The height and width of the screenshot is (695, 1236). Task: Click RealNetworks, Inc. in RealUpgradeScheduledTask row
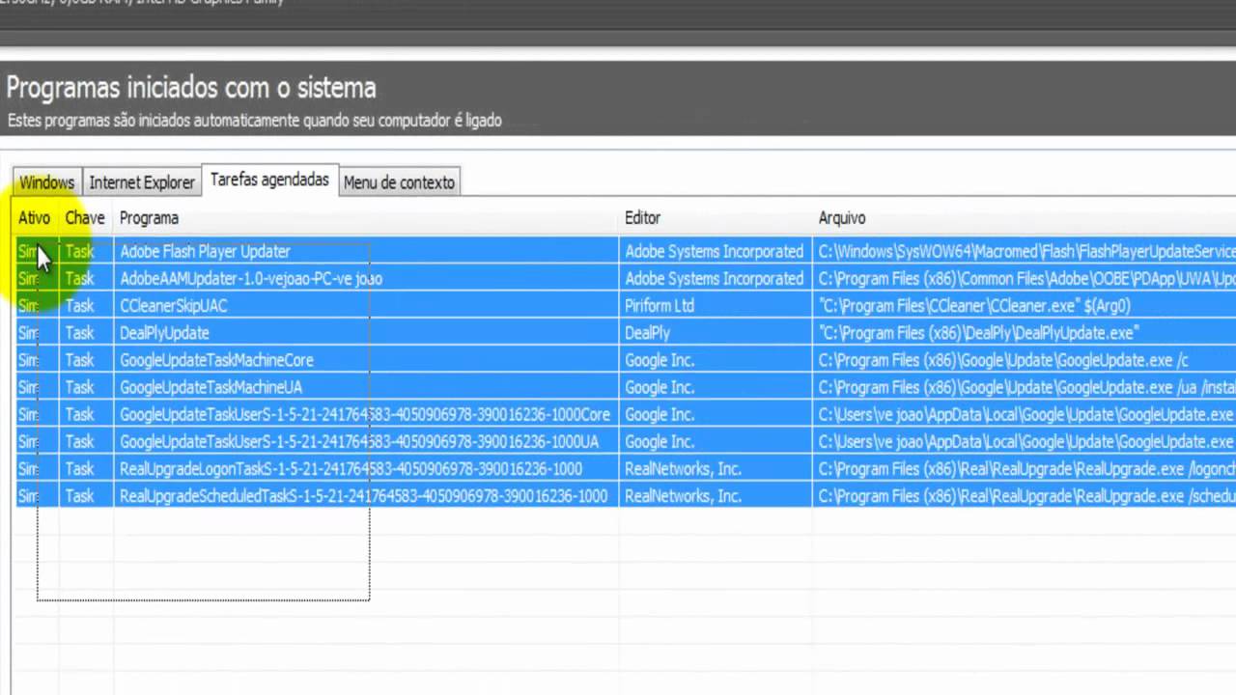716,495
